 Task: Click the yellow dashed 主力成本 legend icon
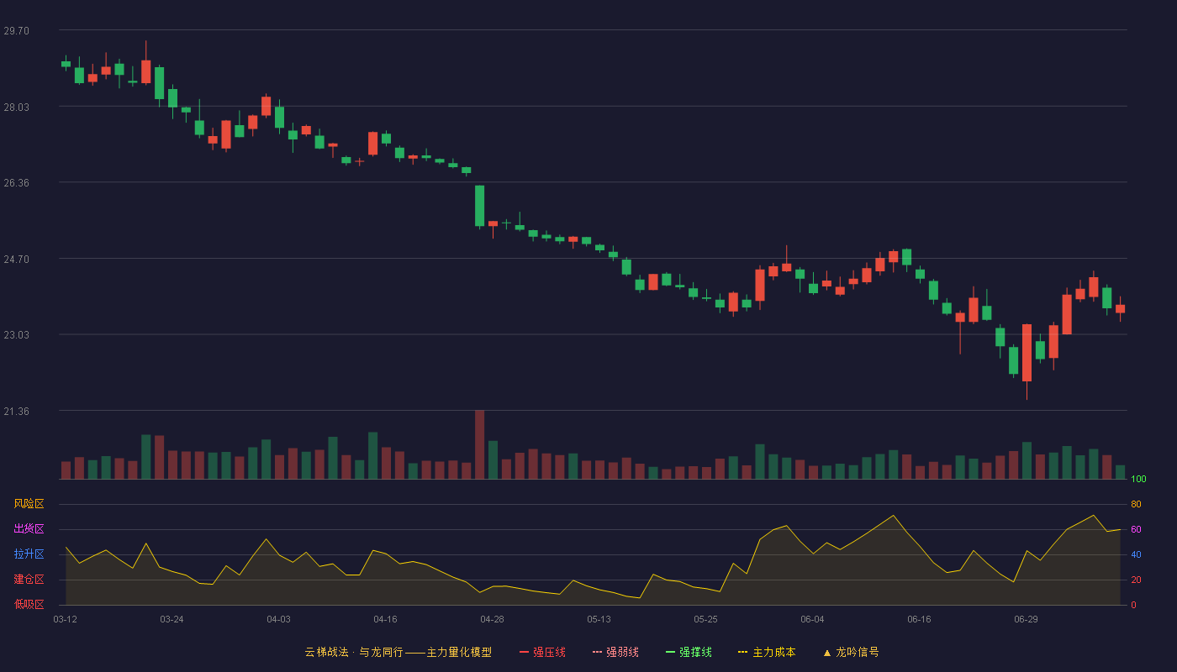click(x=743, y=652)
